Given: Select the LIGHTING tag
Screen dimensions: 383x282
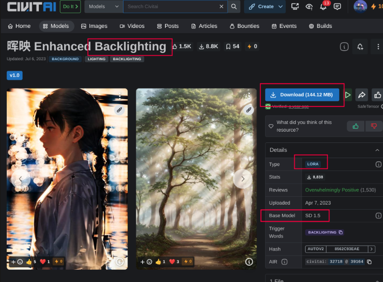Looking at the screenshot, I should click(97, 59).
